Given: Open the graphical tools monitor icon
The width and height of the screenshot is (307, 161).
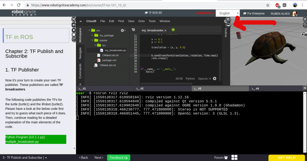Looking at the screenshot, I should pyautogui.click(x=228, y=25).
